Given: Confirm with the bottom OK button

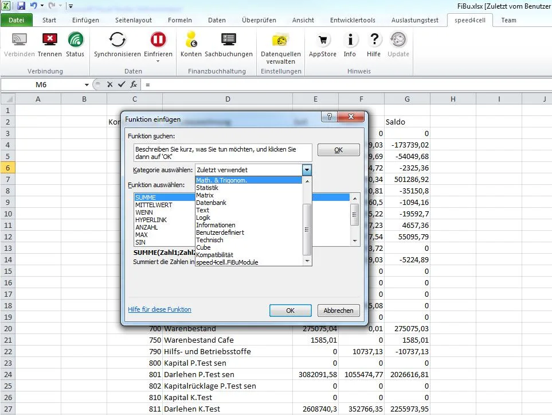Looking at the screenshot, I should tap(291, 311).
